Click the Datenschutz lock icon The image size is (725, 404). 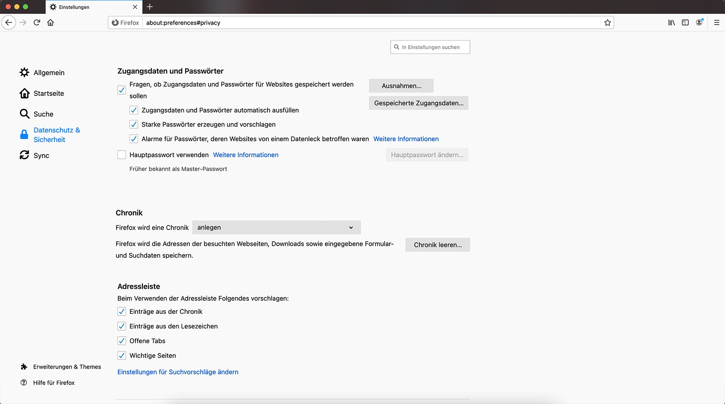coord(24,135)
